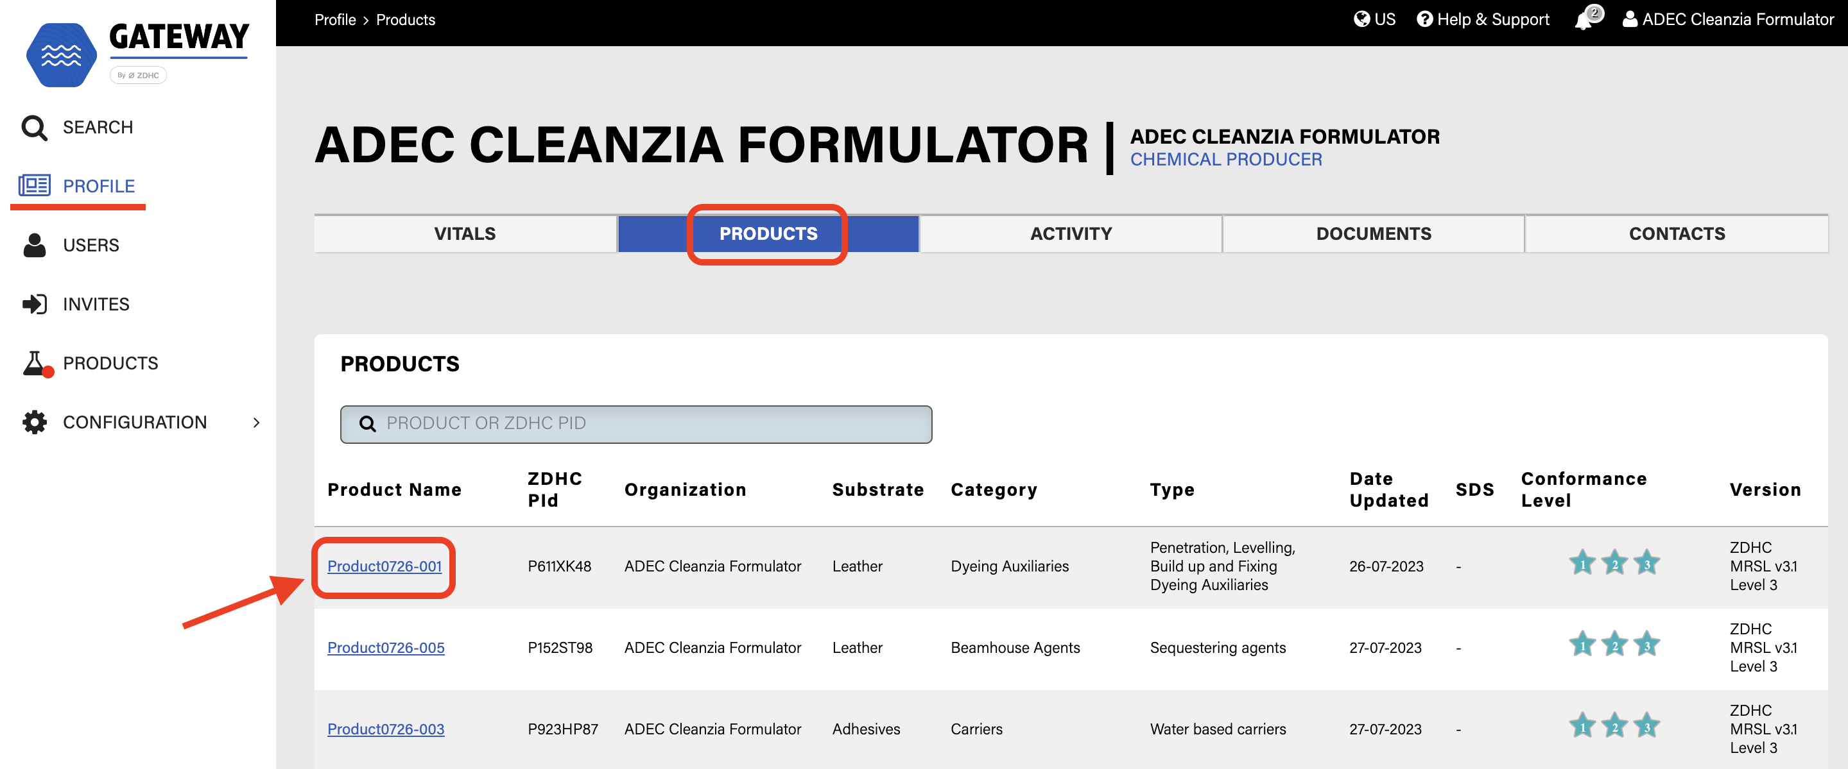The height and width of the screenshot is (769, 1848).
Task: Click the Gateway hexagon logo
Action: click(x=61, y=55)
